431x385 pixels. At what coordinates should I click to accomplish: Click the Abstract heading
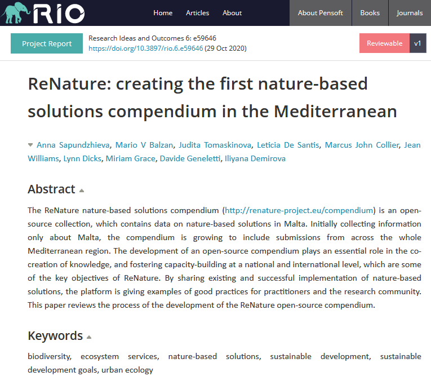click(x=51, y=189)
